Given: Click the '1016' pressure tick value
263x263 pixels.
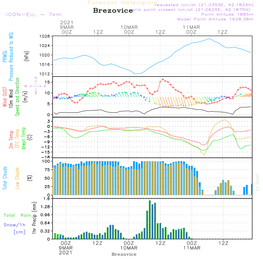Looking at the screenshot, I should (x=44, y=64).
